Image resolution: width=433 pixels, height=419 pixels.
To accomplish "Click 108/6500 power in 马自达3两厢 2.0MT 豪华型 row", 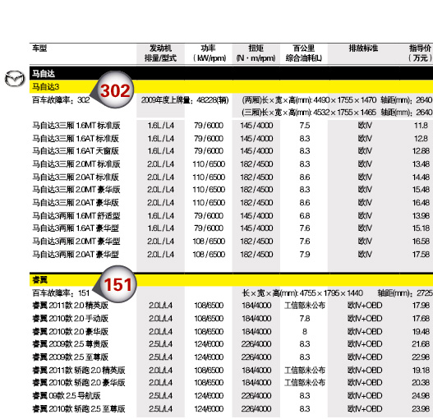I will [209, 242].
